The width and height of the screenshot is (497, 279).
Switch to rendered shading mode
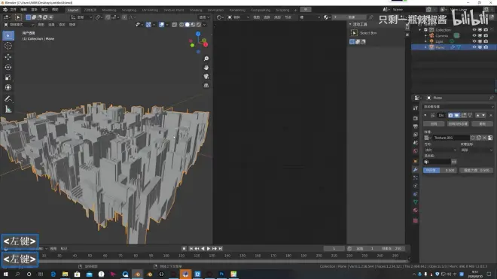click(x=199, y=24)
